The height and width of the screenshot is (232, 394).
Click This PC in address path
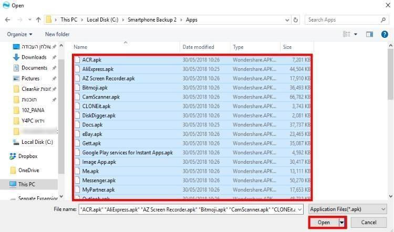click(69, 19)
